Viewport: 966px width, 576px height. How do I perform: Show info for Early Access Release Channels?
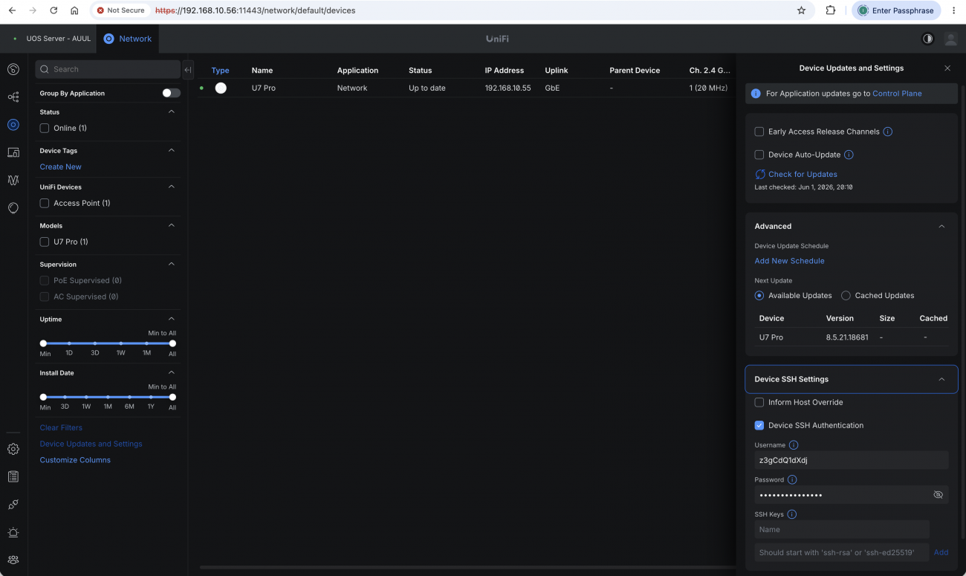click(x=888, y=132)
